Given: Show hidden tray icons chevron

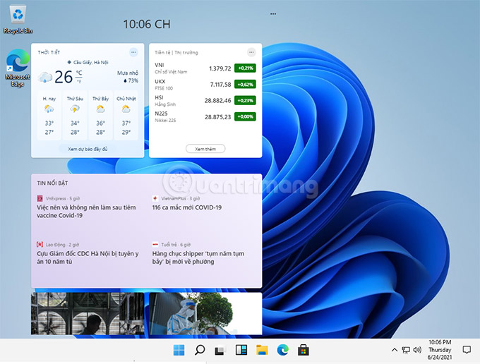Looking at the screenshot, I should [x=395, y=350].
